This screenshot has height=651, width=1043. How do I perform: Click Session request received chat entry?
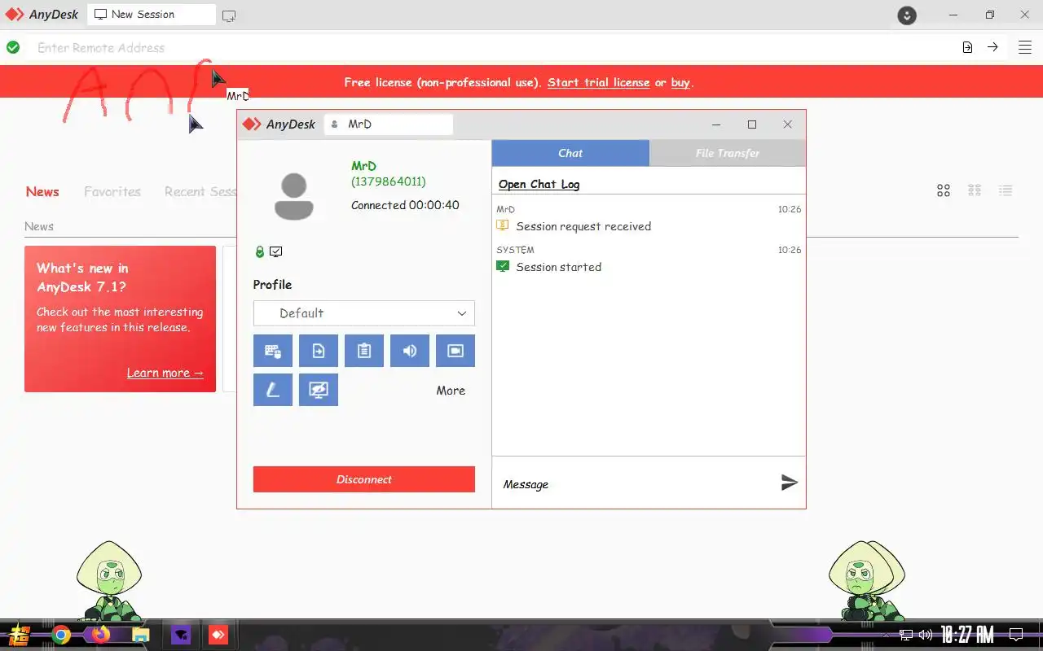[x=583, y=226]
